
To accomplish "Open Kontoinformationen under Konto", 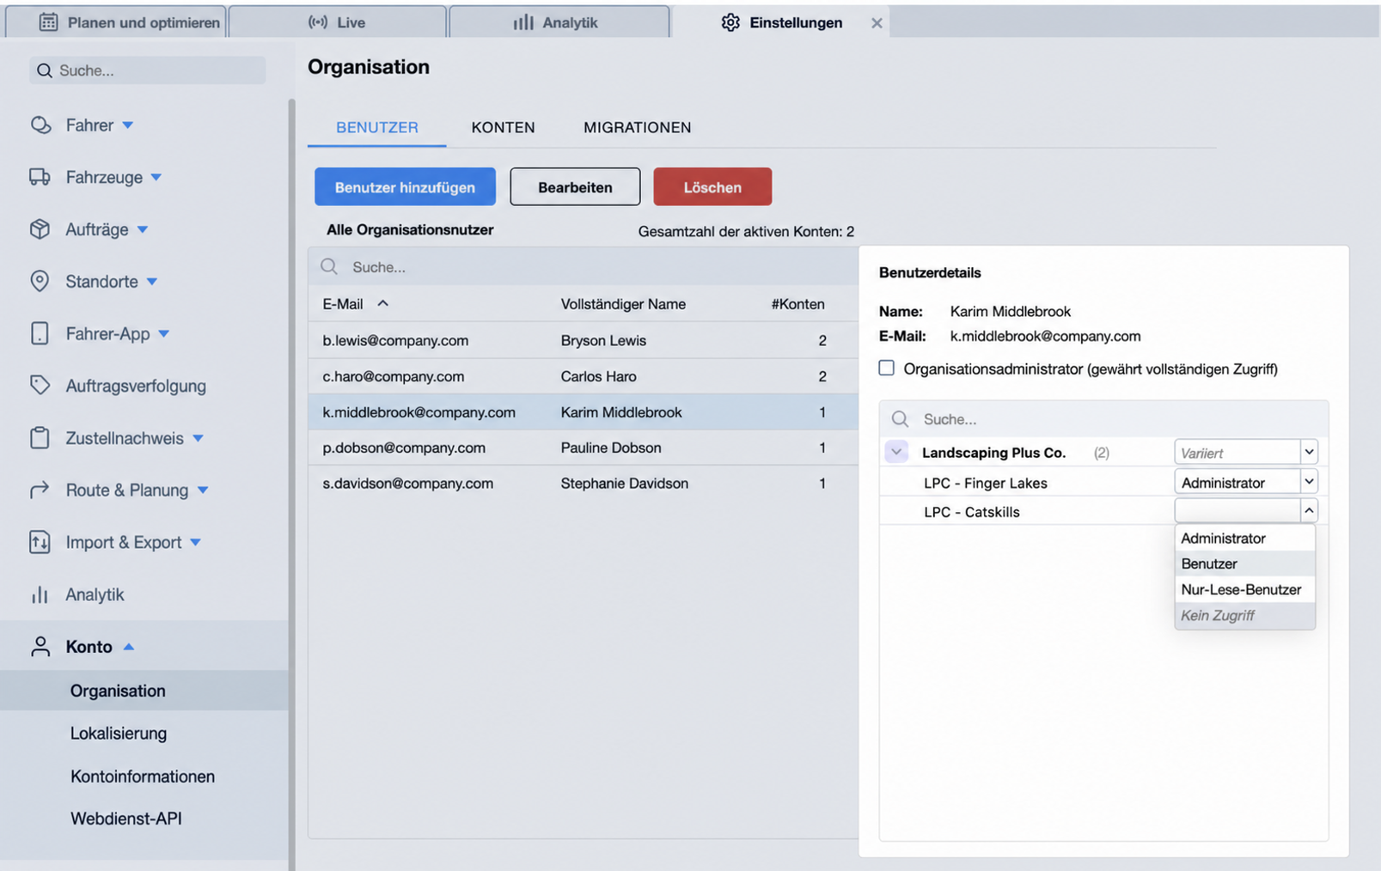I will tap(143, 776).
